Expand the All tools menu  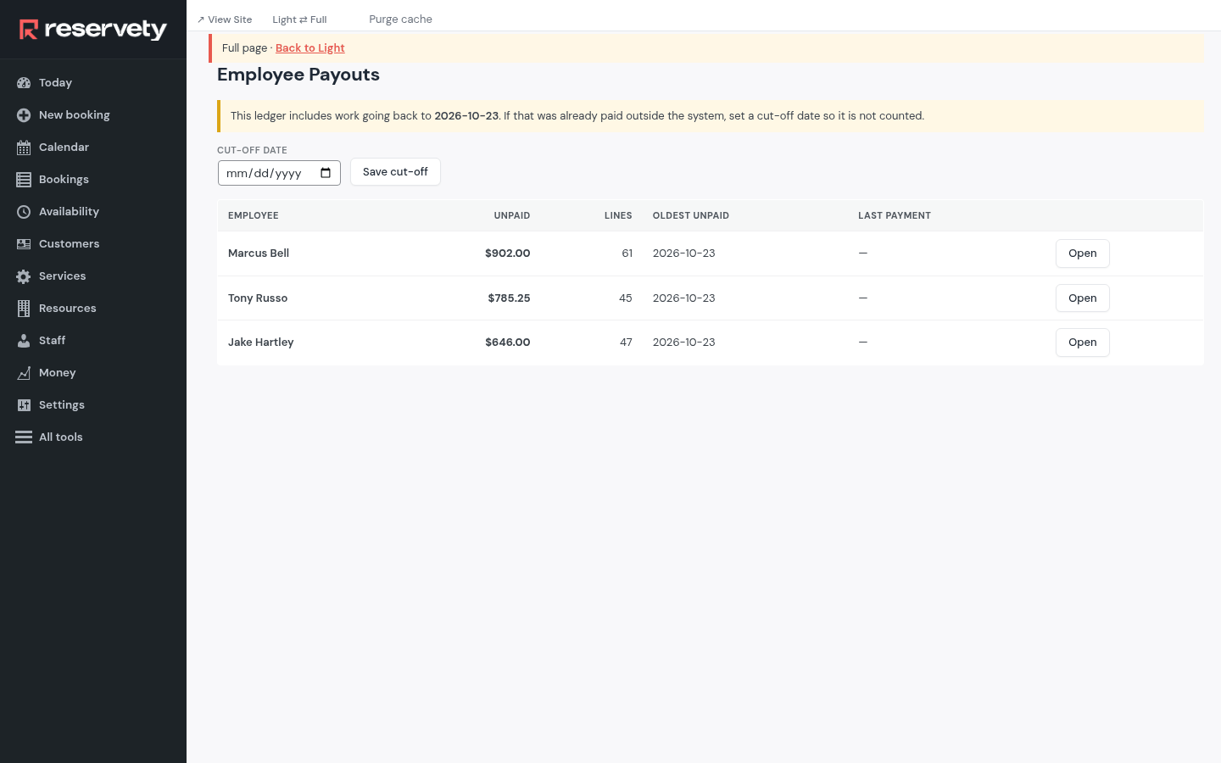[49, 437]
